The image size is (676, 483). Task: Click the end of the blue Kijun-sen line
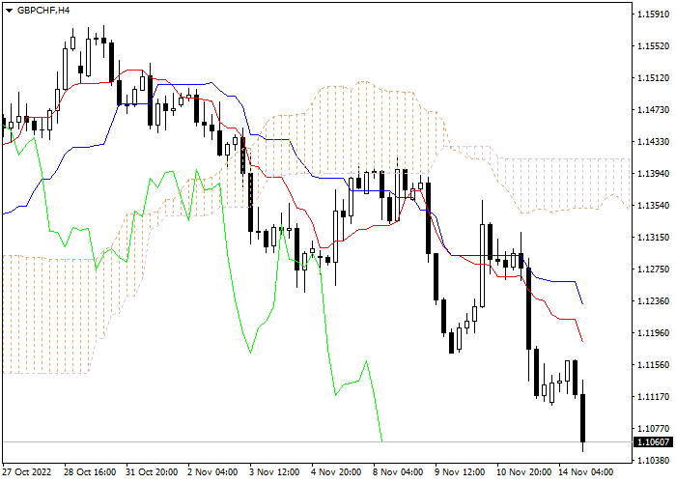pos(582,303)
